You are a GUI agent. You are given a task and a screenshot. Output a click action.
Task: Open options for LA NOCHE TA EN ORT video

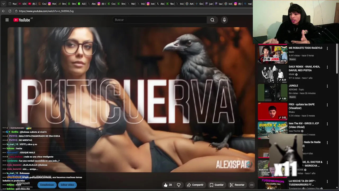click(x=327, y=181)
